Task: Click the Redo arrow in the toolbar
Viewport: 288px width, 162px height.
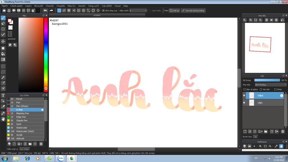Action: coord(51,10)
